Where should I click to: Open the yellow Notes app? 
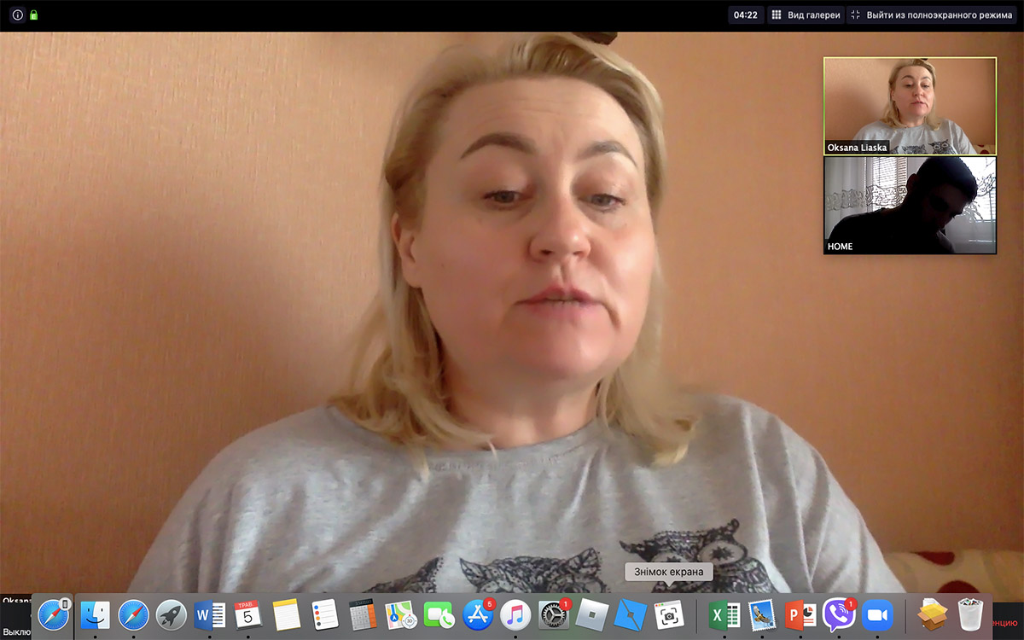[x=287, y=614]
